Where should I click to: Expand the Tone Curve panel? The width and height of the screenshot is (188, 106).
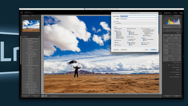tap(176, 63)
